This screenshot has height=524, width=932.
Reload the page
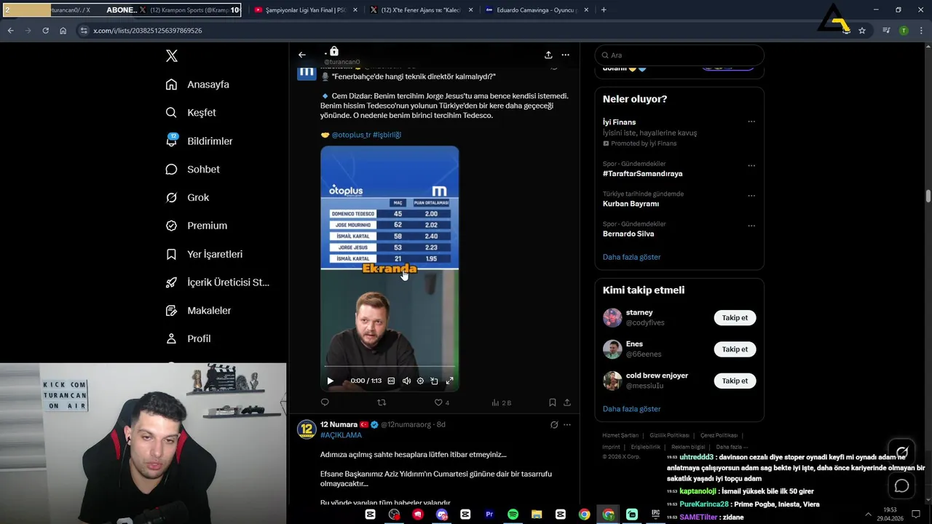pos(45,31)
